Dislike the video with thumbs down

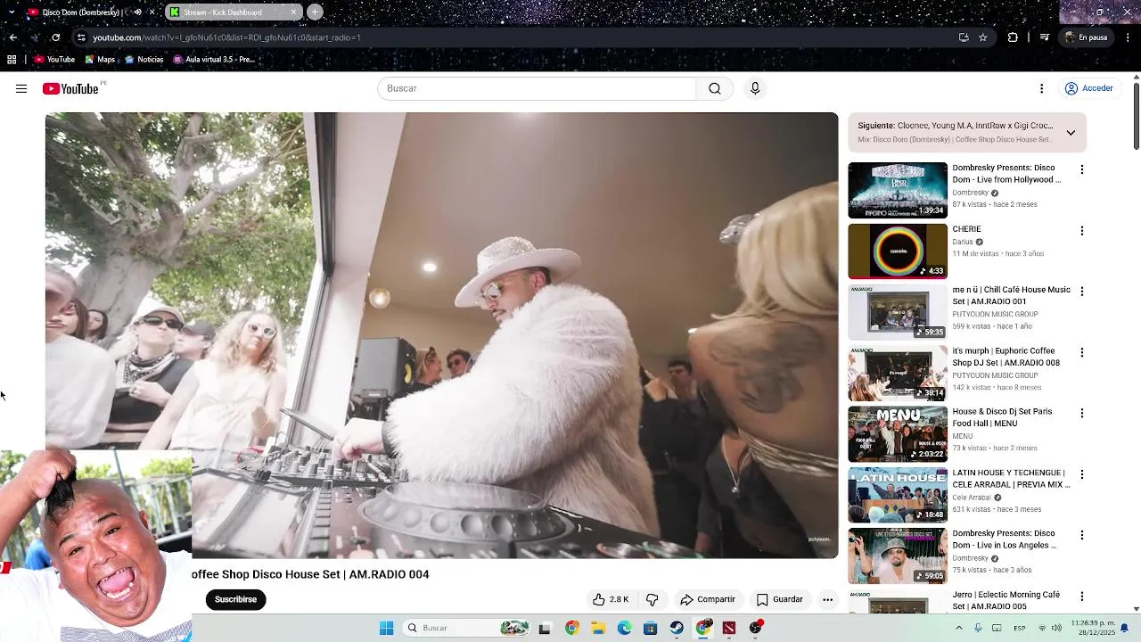[x=652, y=599]
